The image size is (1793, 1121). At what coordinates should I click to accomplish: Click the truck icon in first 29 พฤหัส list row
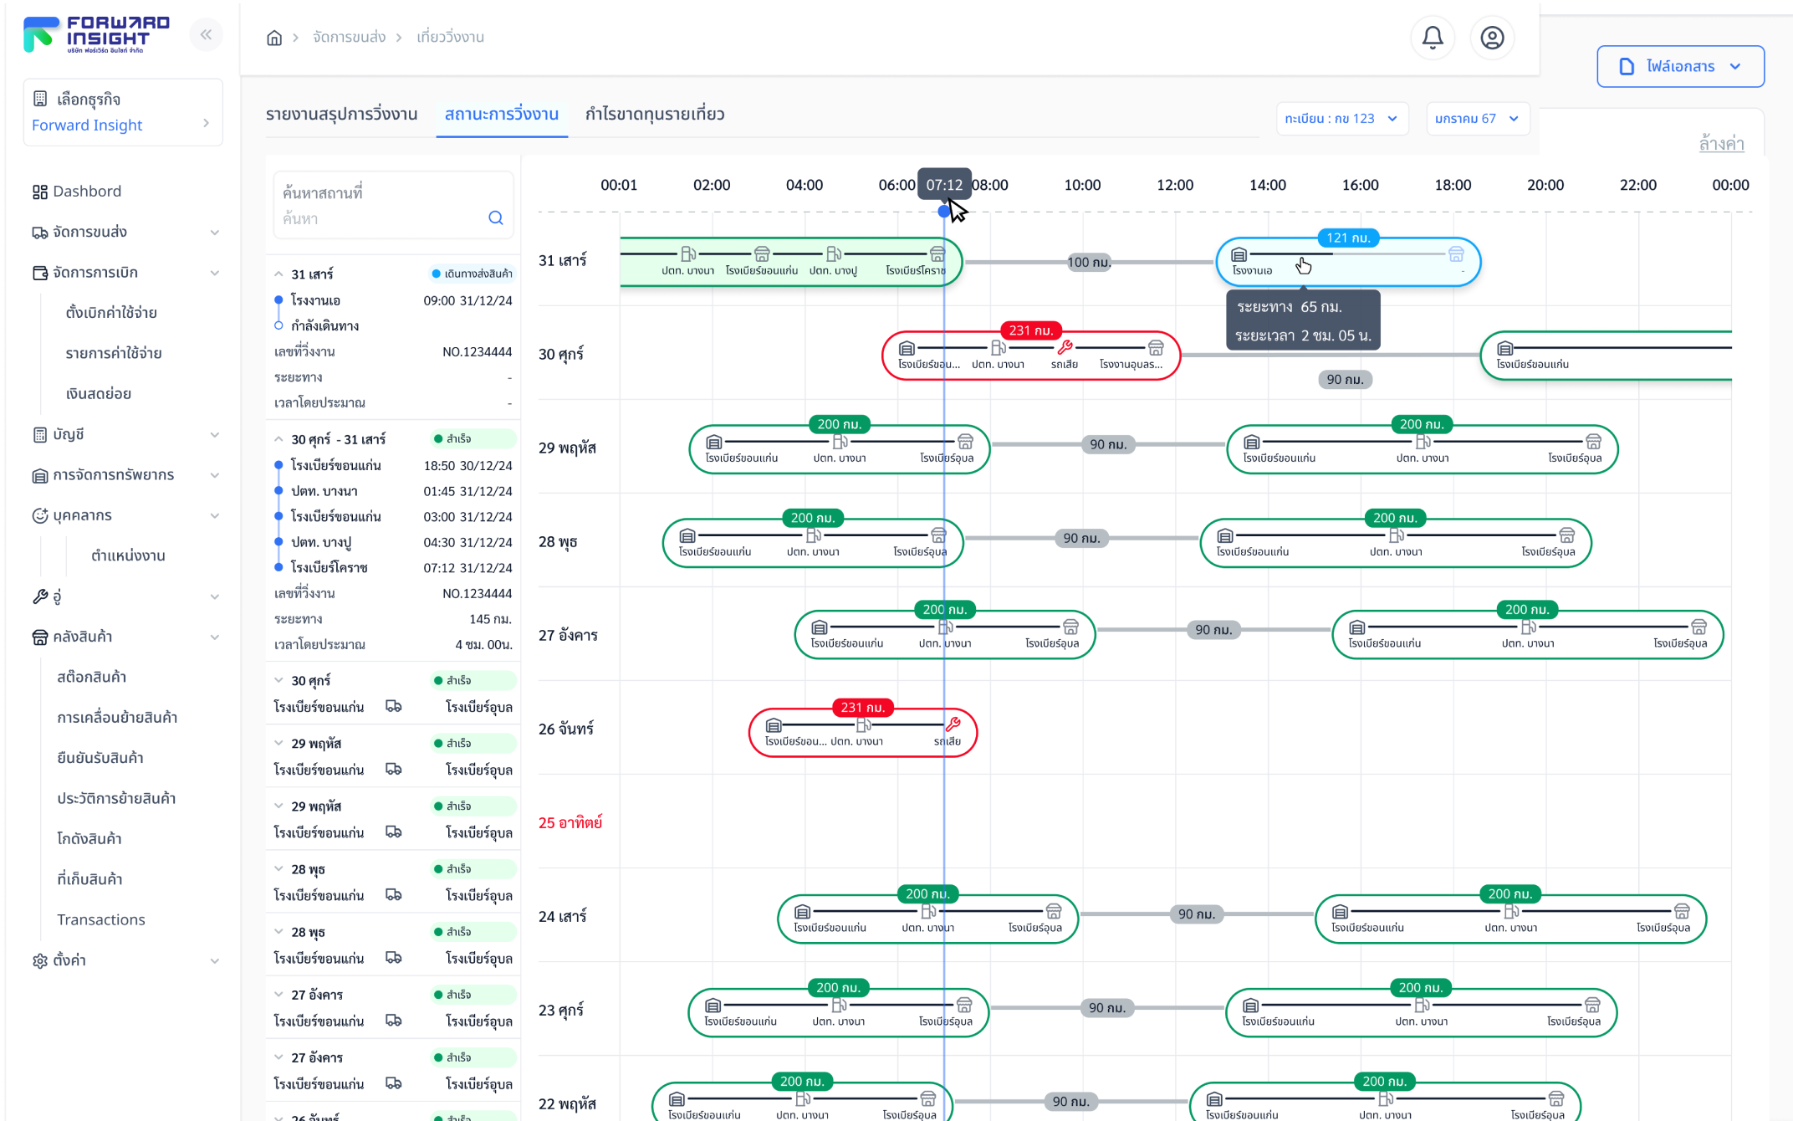pyautogui.click(x=394, y=770)
